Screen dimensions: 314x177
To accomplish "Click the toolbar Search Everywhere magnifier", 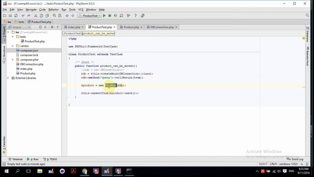I will [307, 15].
